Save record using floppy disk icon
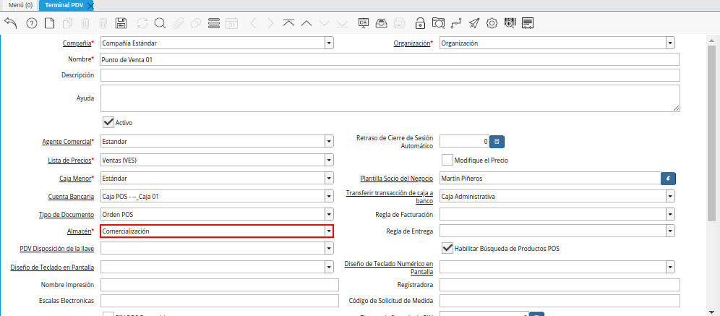The height and width of the screenshot is (316, 720). (121, 23)
